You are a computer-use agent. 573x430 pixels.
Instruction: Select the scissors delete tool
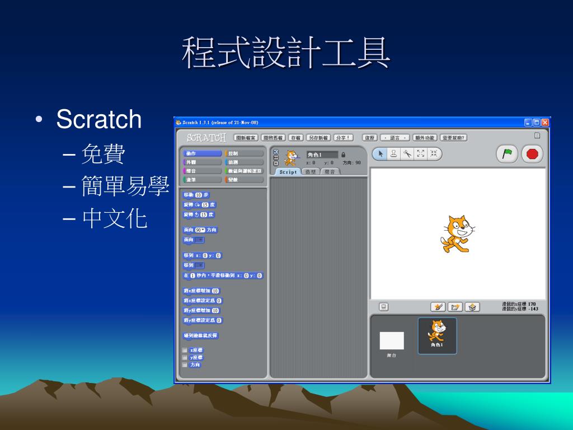pos(407,154)
